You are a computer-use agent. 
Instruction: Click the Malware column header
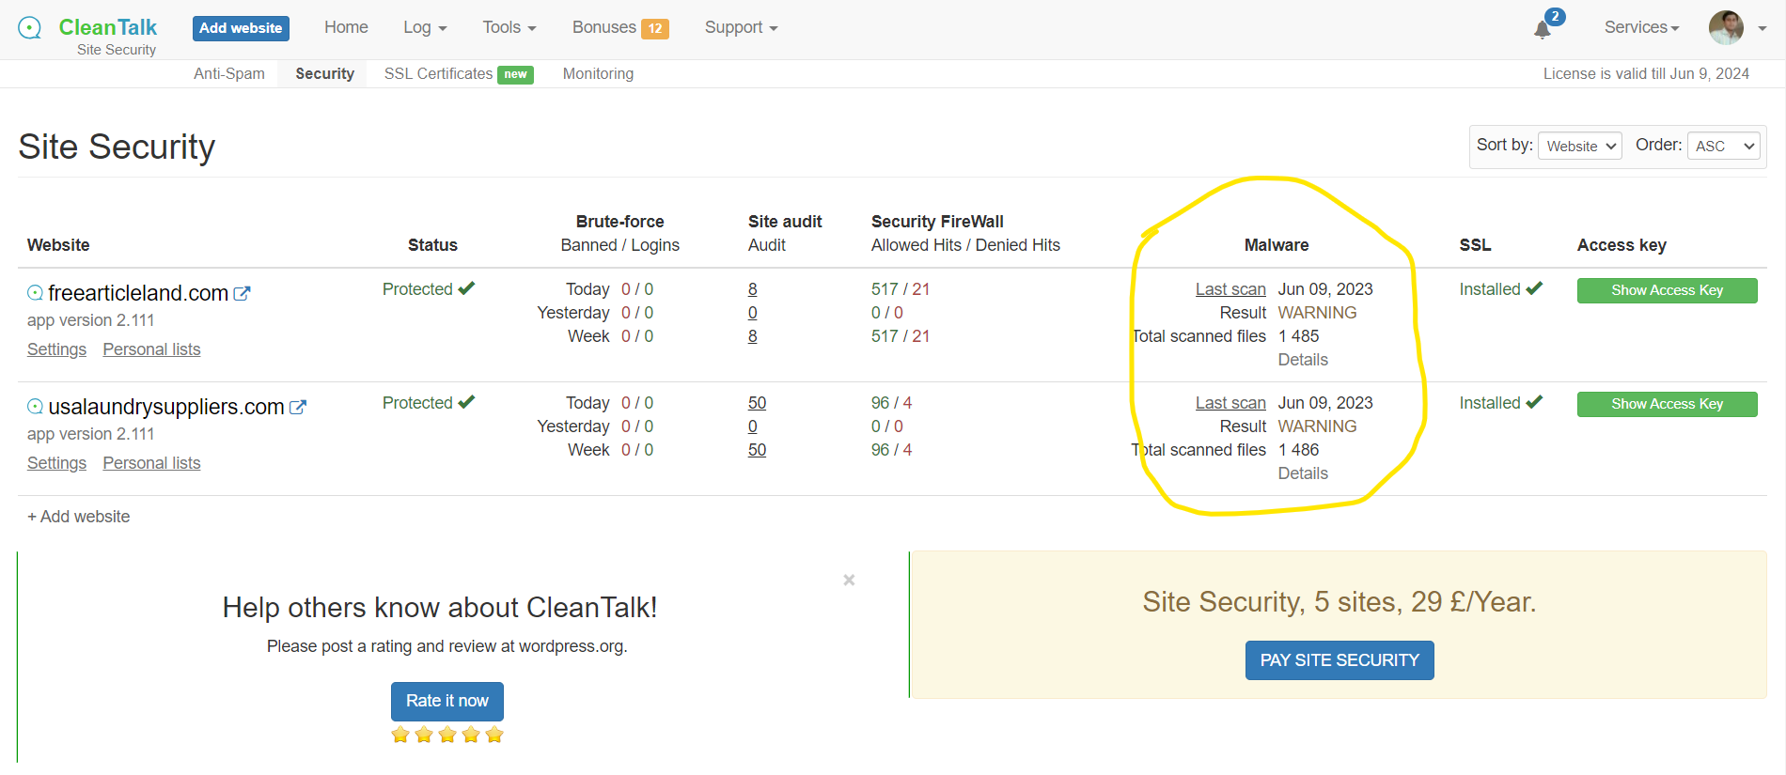click(x=1277, y=245)
